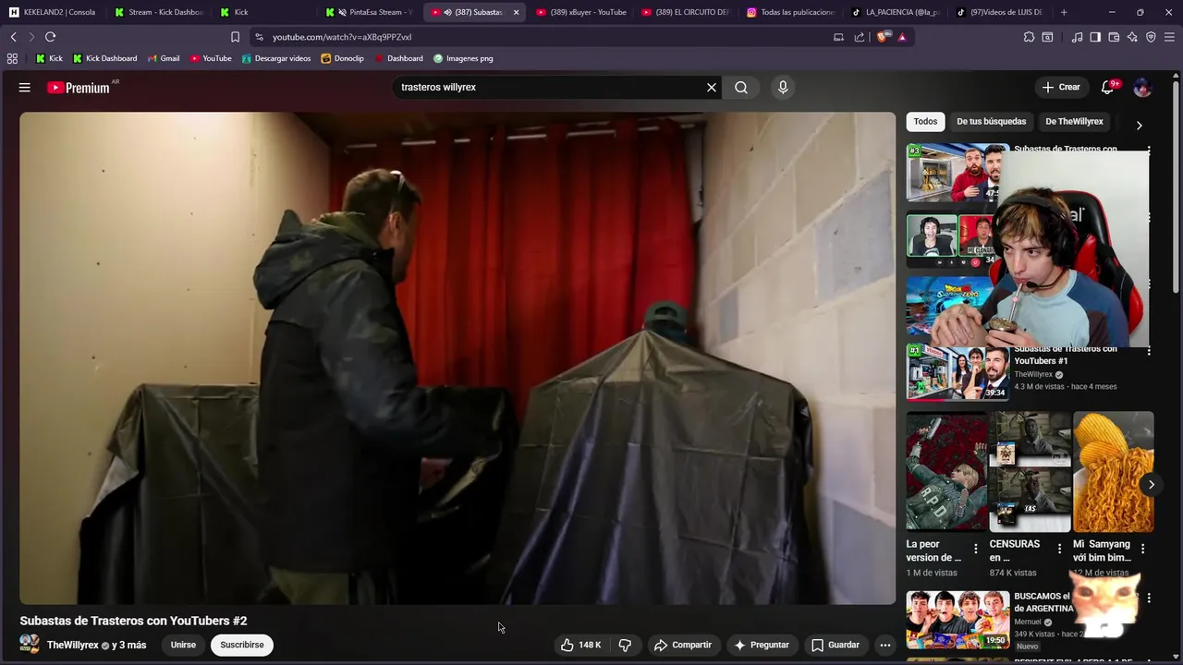Open Brave Wallet icon
Image resolution: width=1183 pixels, height=665 pixels.
pos(1114,37)
